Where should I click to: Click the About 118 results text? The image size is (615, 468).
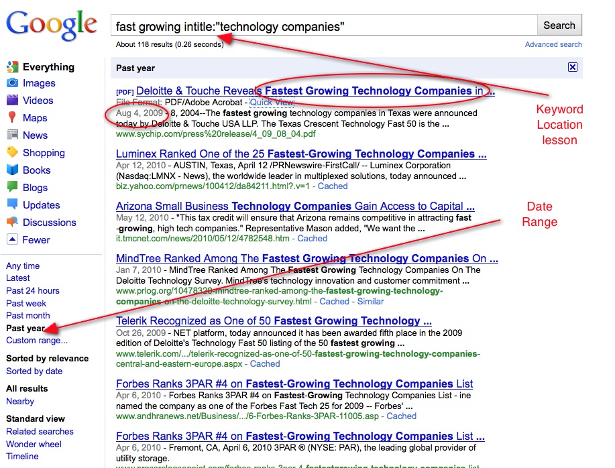tap(170, 44)
